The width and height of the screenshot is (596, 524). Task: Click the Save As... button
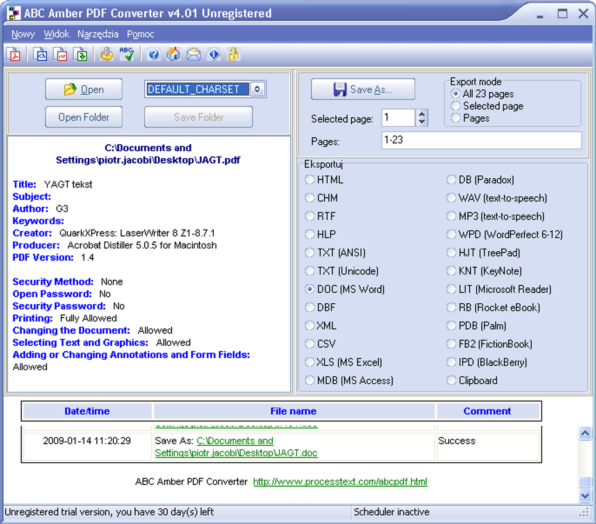pyautogui.click(x=363, y=89)
